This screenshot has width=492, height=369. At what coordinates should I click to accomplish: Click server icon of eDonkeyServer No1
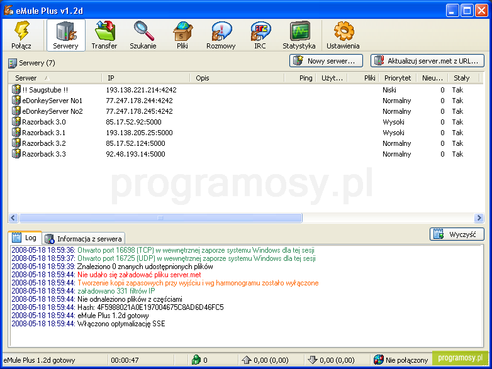(x=16, y=101)
